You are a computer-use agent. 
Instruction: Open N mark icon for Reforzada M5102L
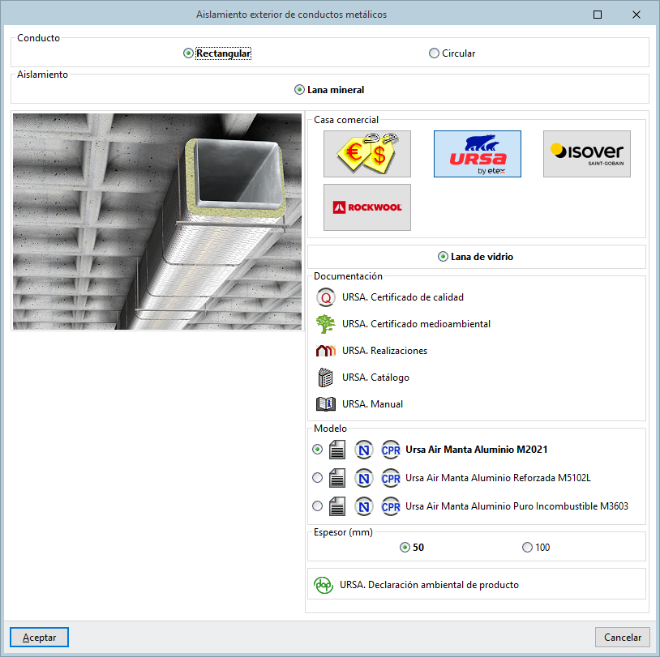[x=364, y=478]
